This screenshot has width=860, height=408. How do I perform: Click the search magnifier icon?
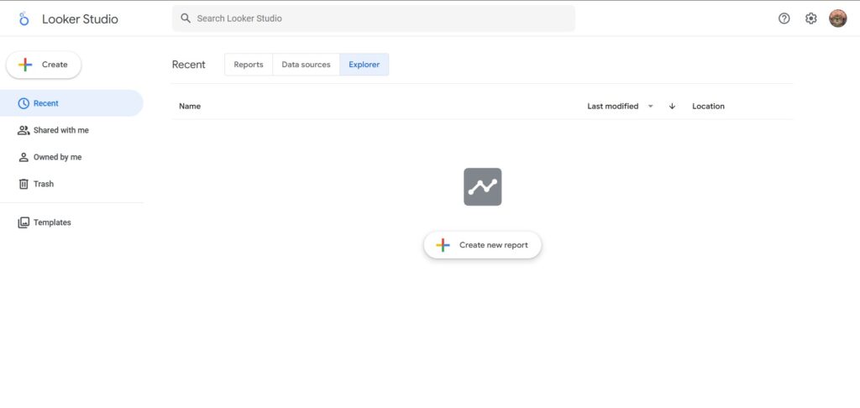click(x=186, y=18)
